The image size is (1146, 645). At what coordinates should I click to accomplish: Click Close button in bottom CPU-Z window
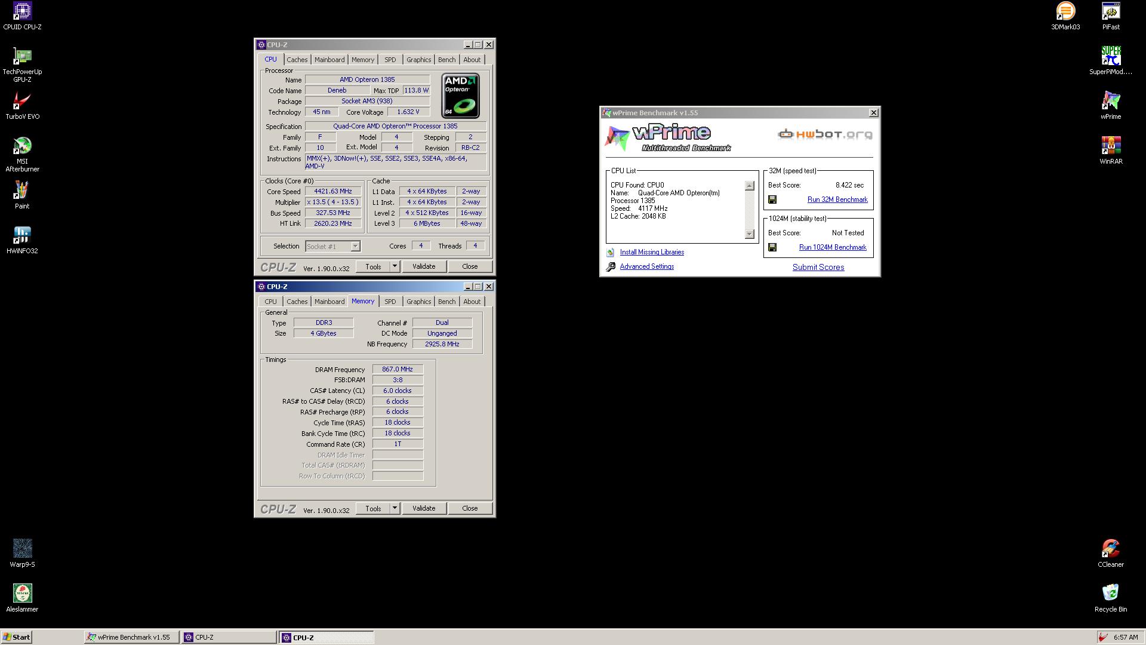pyautogui.click(x=470, y=508)
